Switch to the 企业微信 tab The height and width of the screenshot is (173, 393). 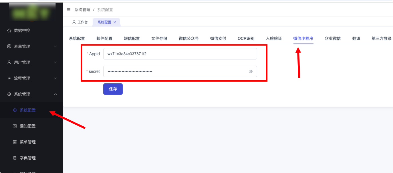(333, 38)
